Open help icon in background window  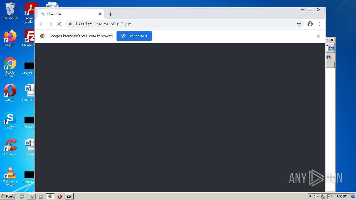point(328,57)
